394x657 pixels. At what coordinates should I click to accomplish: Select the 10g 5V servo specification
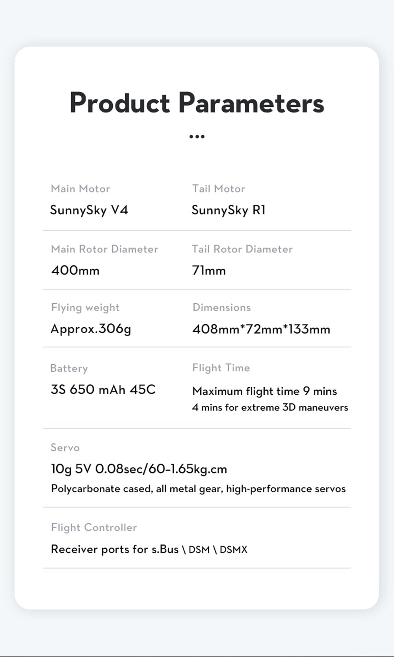coord(139,469)
